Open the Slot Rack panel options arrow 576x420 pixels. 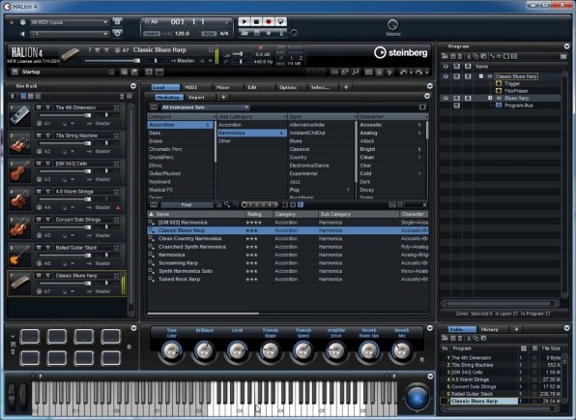tap(133, 86)
